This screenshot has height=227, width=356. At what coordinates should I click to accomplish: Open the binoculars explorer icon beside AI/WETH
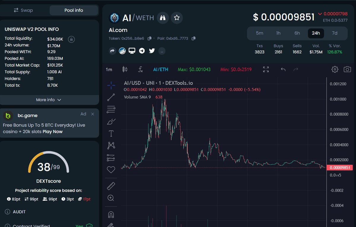coord(163,18)
